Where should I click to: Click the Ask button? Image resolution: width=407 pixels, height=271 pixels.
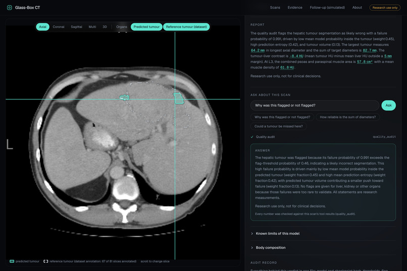(388, 105)
